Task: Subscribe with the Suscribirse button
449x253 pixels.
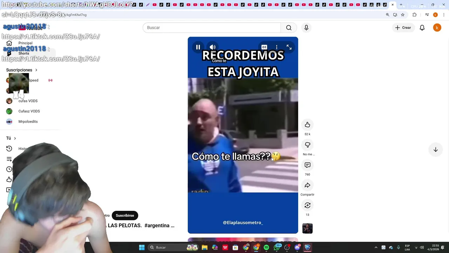Action: coord(125,215)
